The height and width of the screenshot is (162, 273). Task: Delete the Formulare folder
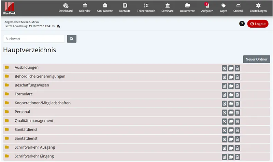click(x=237, y=95)
